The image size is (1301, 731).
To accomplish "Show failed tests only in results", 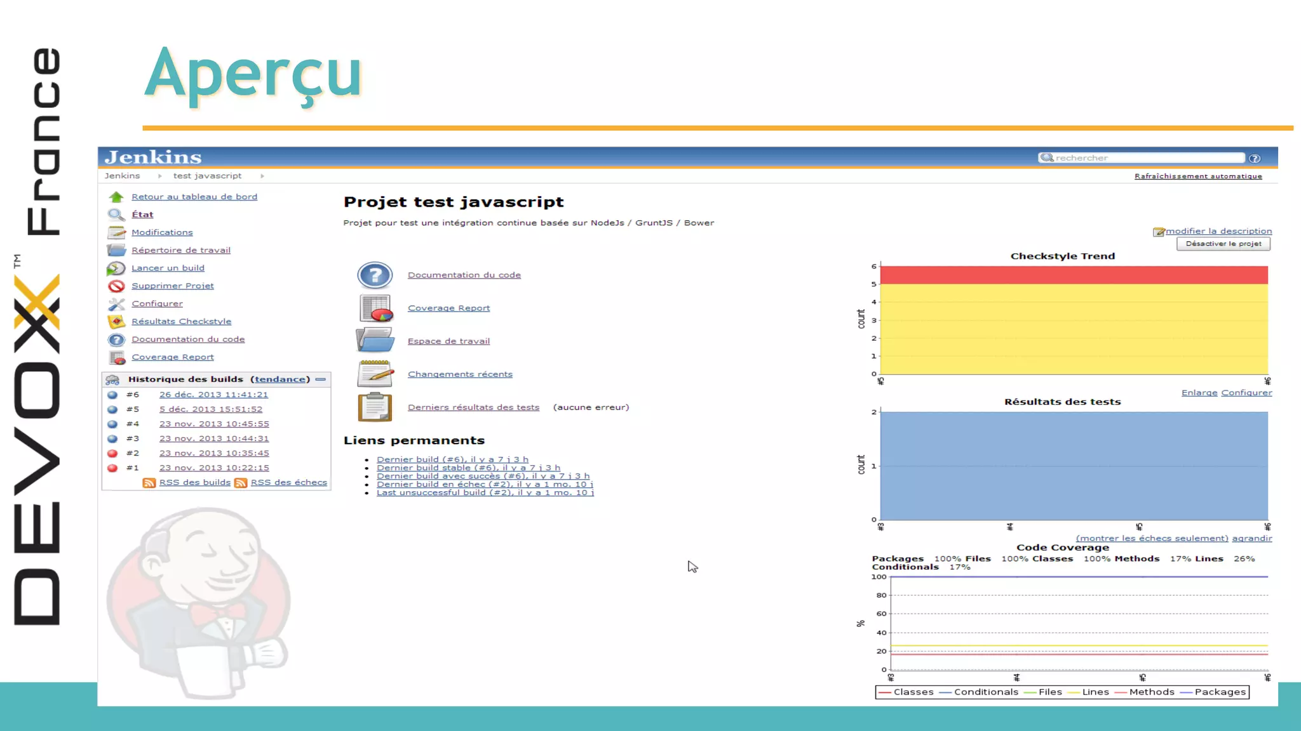I will tap(1152, 538).
